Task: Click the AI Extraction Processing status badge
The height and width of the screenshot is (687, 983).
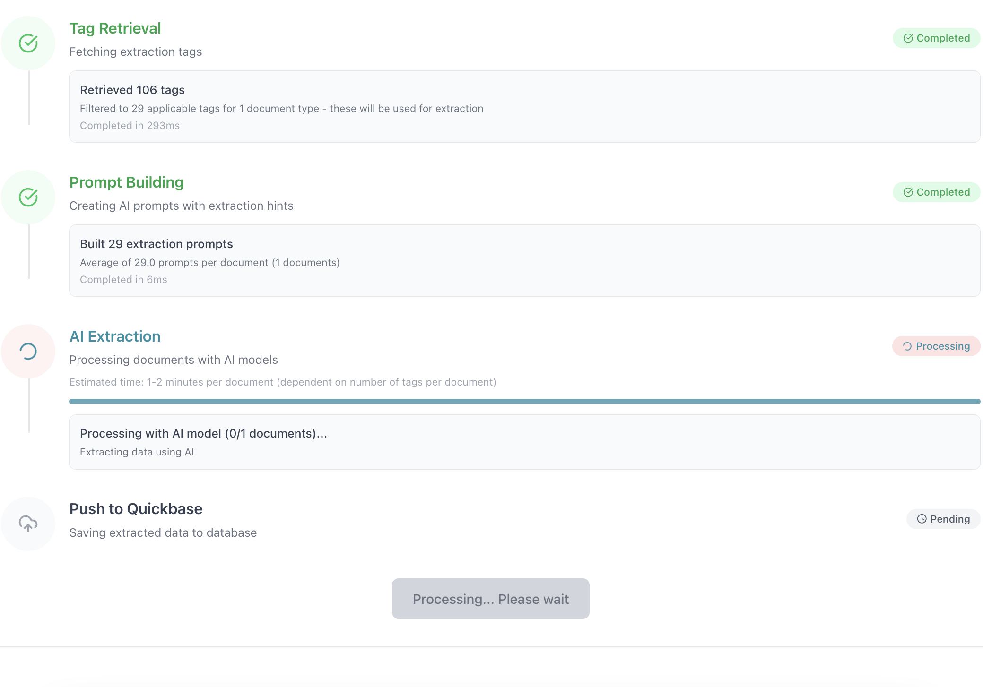Action: coord(936,346)
